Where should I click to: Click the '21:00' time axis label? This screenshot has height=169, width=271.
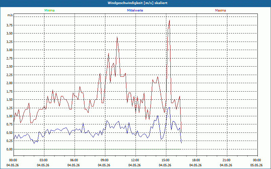coord(227,160)
